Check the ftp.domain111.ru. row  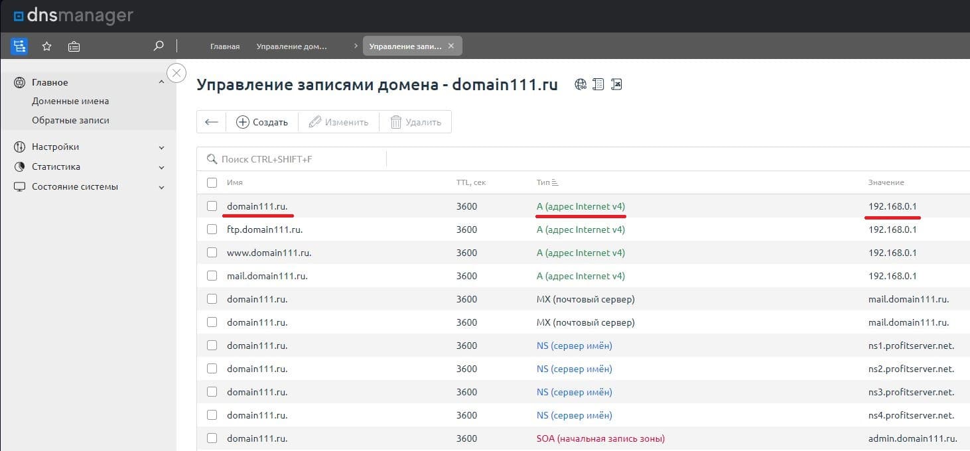click(x=212, y=229)
